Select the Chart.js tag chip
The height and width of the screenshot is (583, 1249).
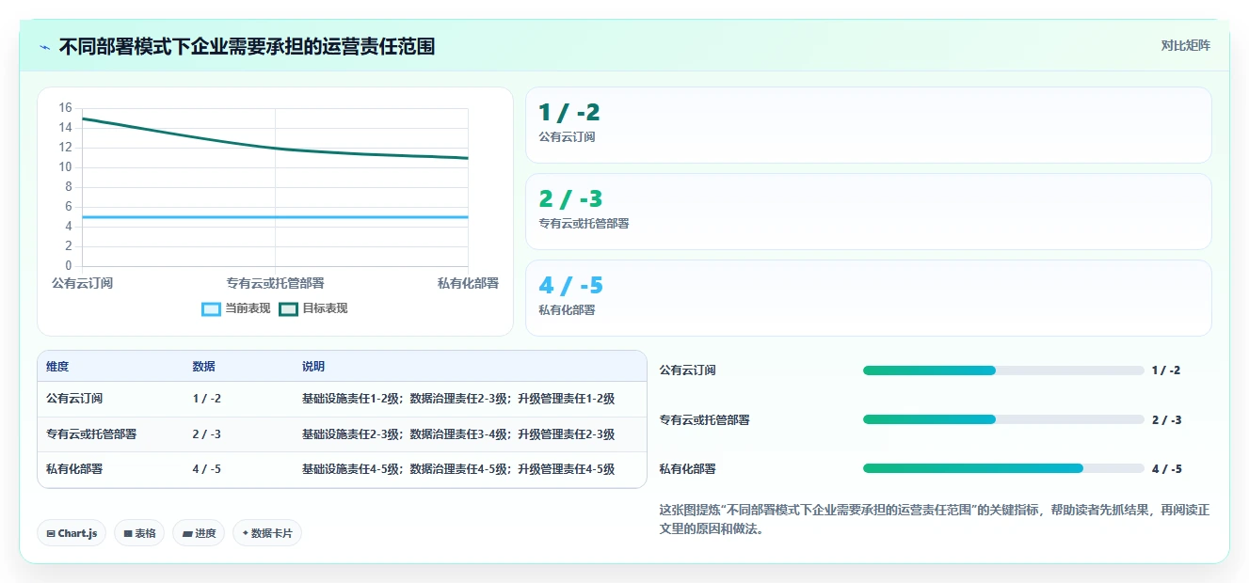72,533
